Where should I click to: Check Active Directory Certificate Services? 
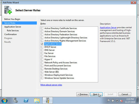(42, 28)
